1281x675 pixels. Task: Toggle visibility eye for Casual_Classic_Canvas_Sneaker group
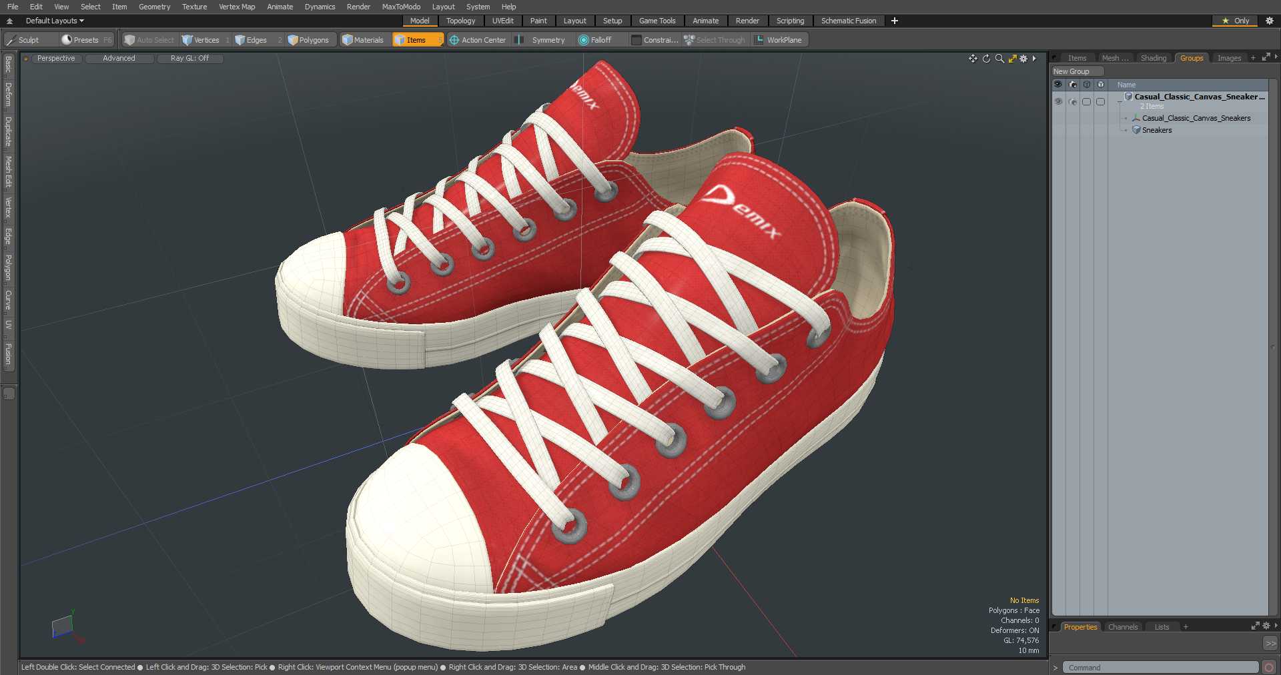point(1058,101)
